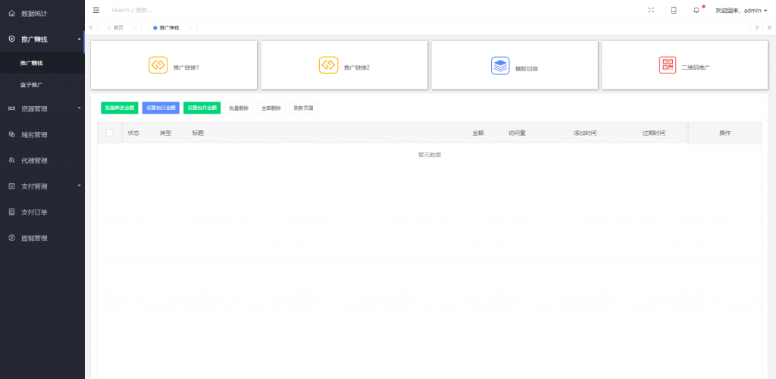776x379 pixels.
Task: Open the mobile preview icon
Action: tap(673, 10)
